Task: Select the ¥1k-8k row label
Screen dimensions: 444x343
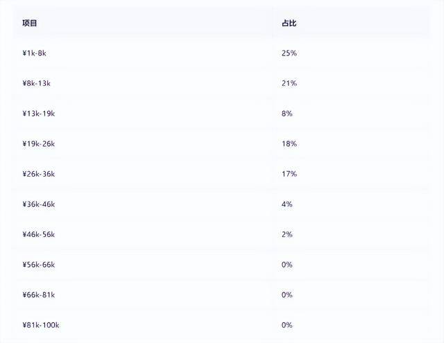Action: point(34,53)
